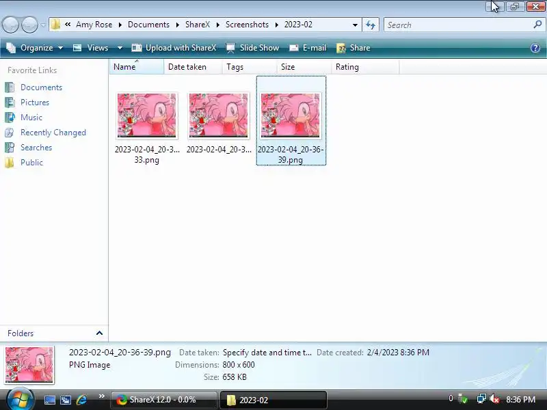
Task: Open the address bar history dropdown
Action: tap(355, 25)
